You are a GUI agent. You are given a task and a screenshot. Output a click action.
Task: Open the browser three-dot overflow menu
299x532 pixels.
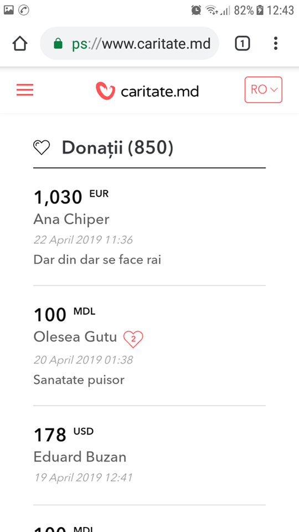pyautogui.click(x=276, y=43)
